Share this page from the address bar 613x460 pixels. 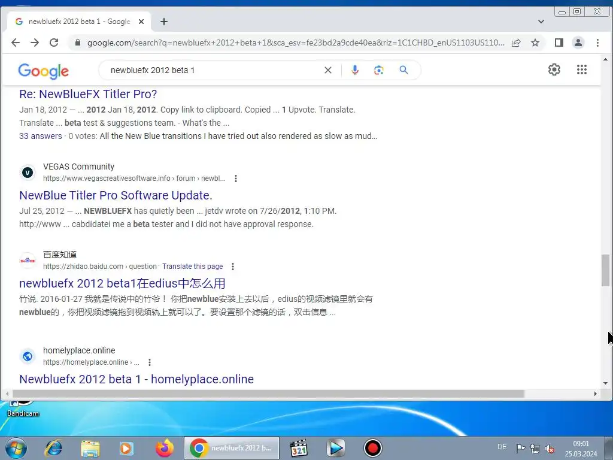coord(516,43)
